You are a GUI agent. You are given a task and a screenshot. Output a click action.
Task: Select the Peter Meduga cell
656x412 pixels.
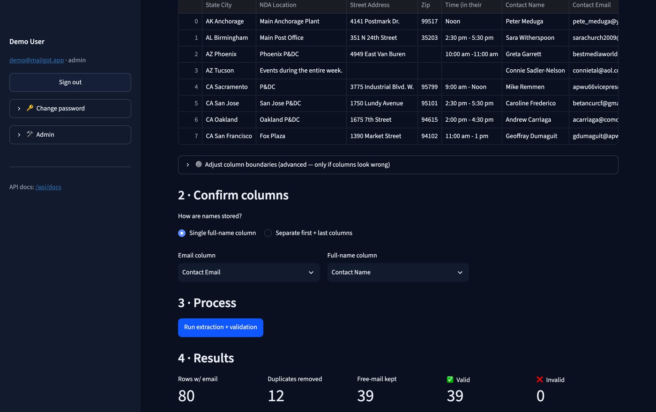coord(536,22)
